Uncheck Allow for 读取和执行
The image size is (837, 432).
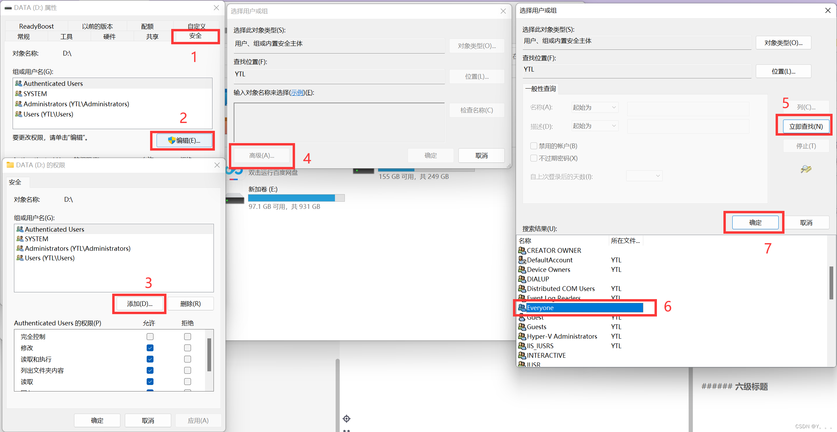pyautogui.click(x=150, y=359)
